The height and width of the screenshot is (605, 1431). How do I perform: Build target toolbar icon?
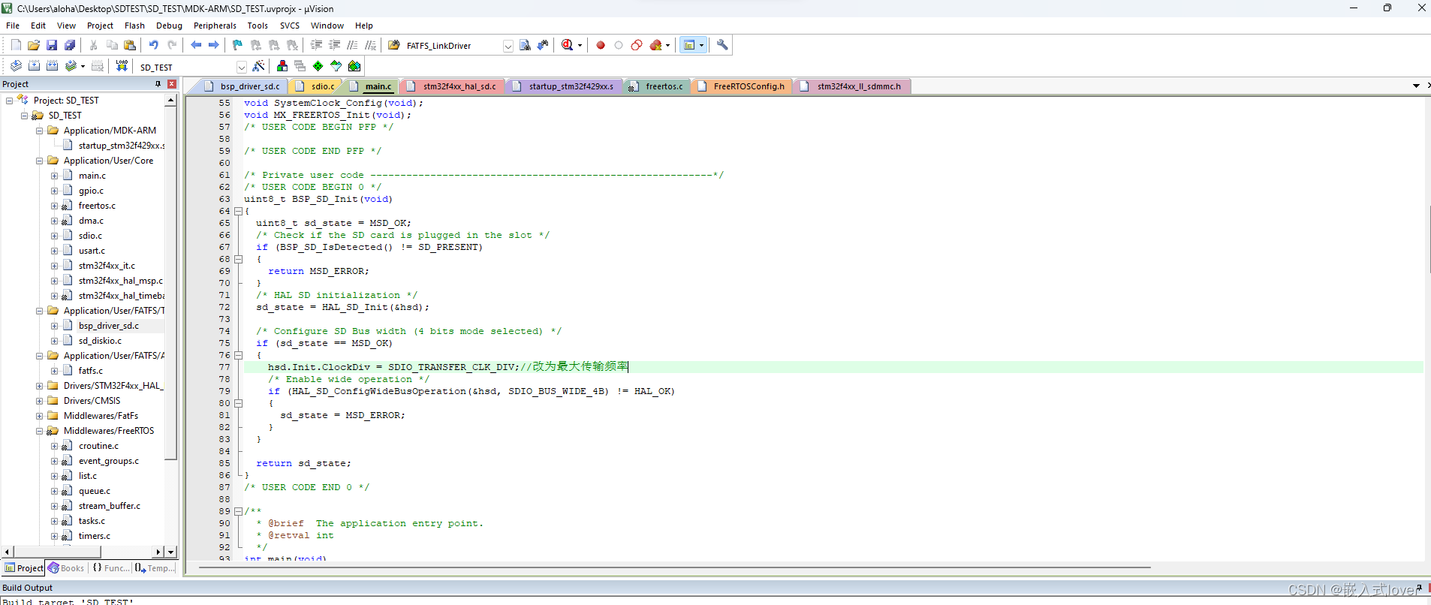tap(34, 66)
